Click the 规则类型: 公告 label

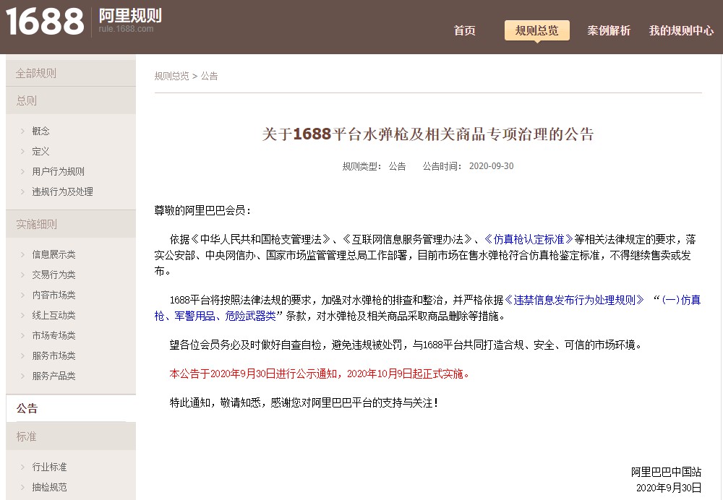coord(374,166)
